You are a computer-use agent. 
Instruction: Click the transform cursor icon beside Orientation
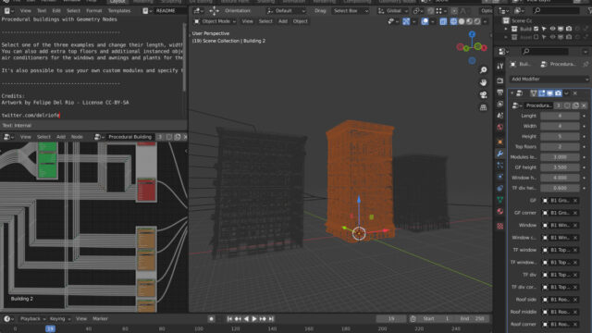click(214, 11)
